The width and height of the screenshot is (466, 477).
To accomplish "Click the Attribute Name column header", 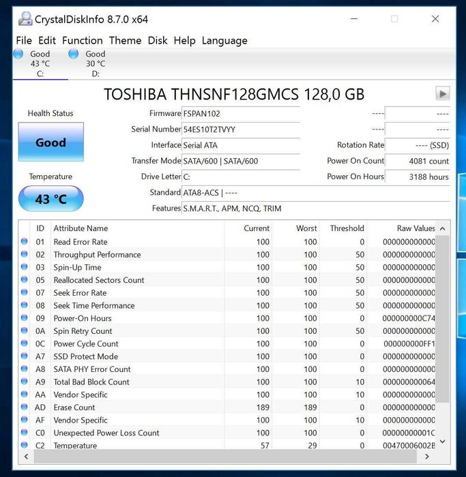I will tap(137, 228).
